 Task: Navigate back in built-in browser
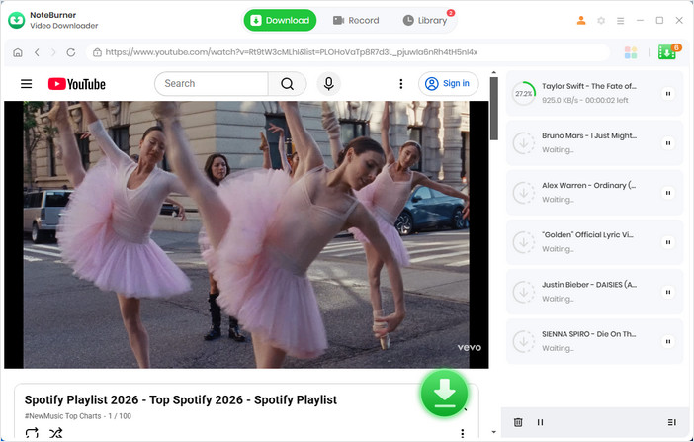point(37,52)
